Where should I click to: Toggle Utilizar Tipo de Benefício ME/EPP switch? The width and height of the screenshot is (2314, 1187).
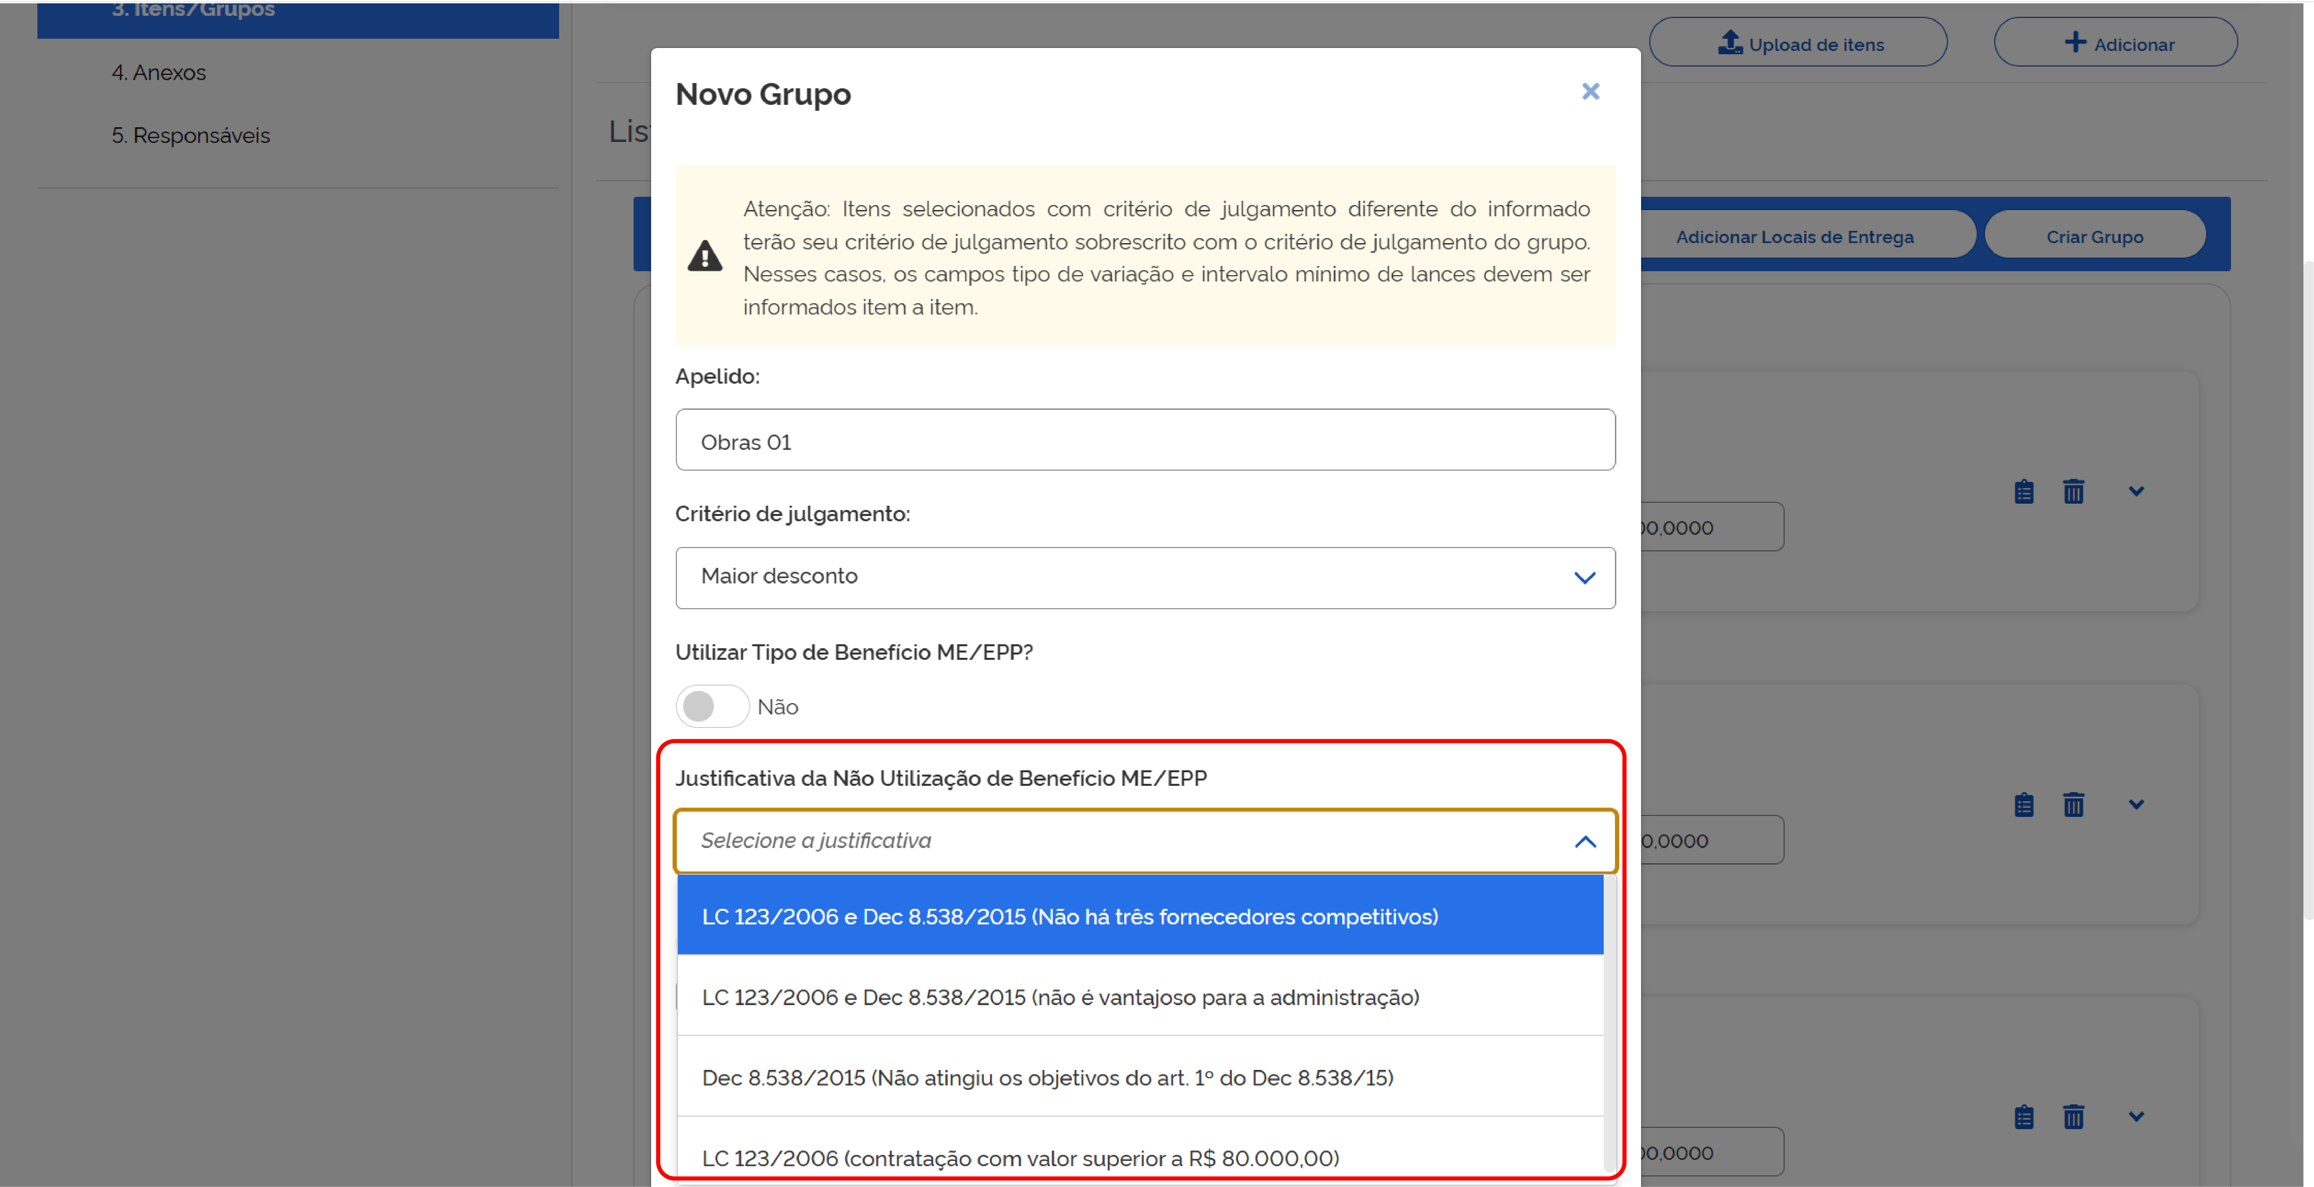tap(712, 706)
